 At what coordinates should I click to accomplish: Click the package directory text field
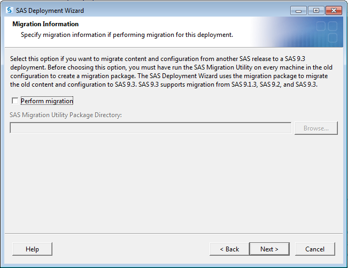[x=150, y=128]
